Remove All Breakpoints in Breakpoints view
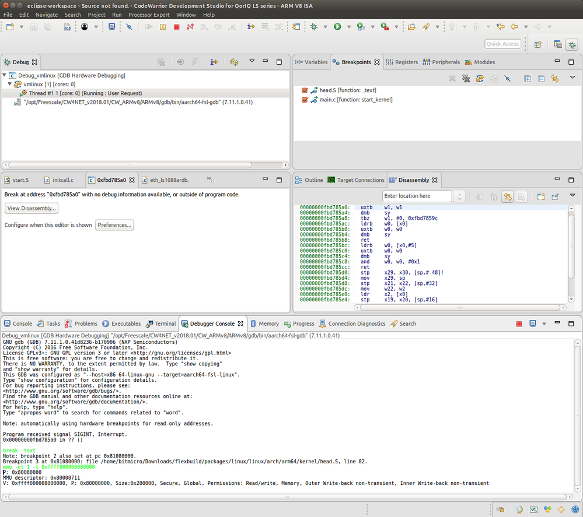 pyautogui.click(x=466, y=78)
